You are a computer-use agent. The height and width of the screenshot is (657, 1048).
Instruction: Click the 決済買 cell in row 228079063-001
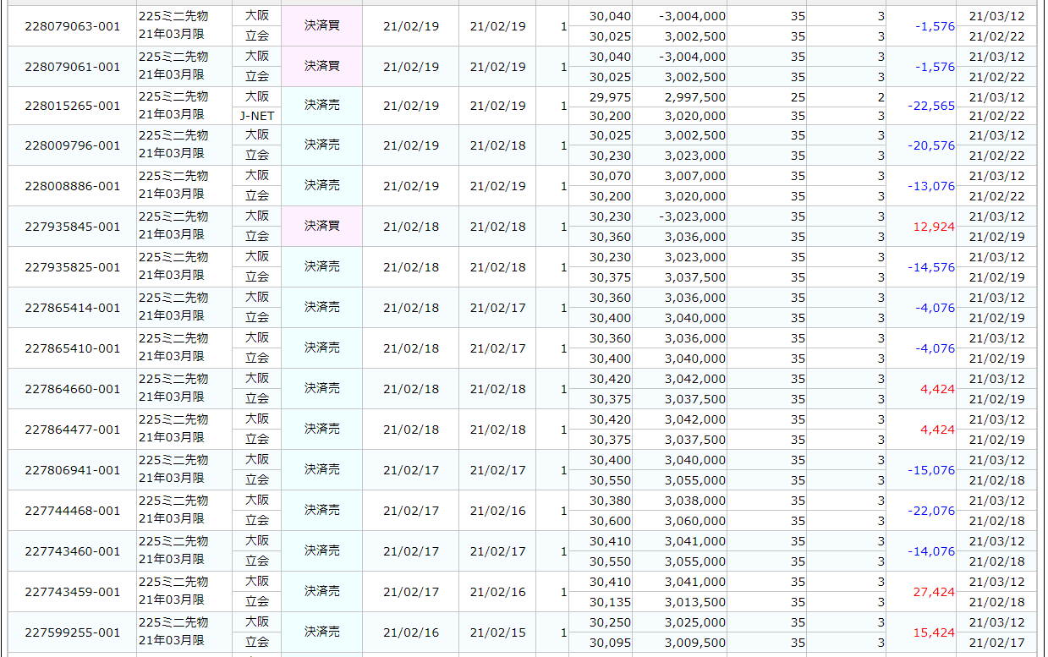click(x=322, y=26)
